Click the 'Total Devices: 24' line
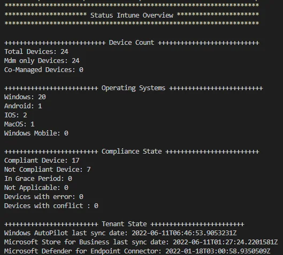The width and height of the screenshot is (283, 255). (36, 52)
